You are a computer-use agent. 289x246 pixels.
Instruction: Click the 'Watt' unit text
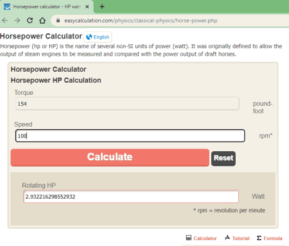point(258,196)
